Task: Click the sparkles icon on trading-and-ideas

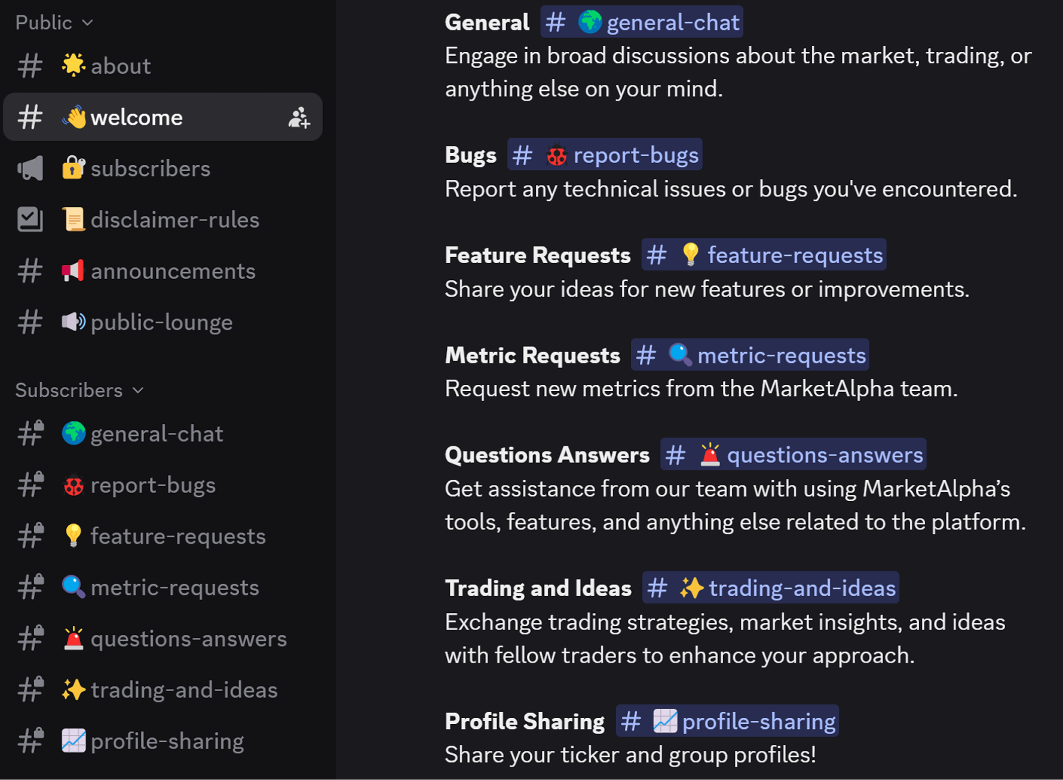Action: click(x=74, y=689)
